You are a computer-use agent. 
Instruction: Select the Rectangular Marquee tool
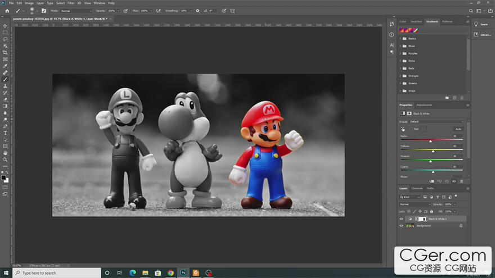[5, 33]
